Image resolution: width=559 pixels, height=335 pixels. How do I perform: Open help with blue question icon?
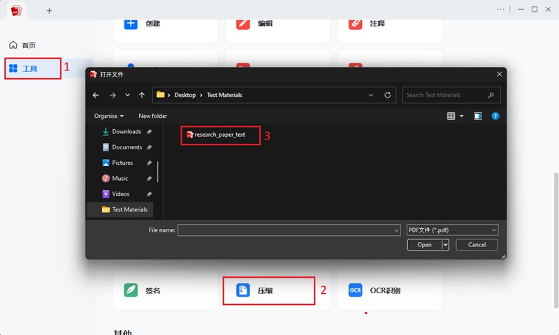point(495,116)
